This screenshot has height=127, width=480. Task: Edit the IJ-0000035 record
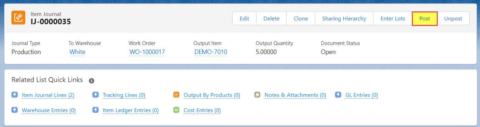point(244,18)
